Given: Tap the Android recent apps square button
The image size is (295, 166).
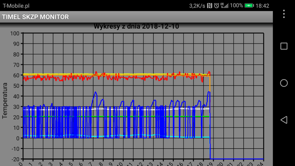Looking at the screenshot, I should tap(284, 46).
